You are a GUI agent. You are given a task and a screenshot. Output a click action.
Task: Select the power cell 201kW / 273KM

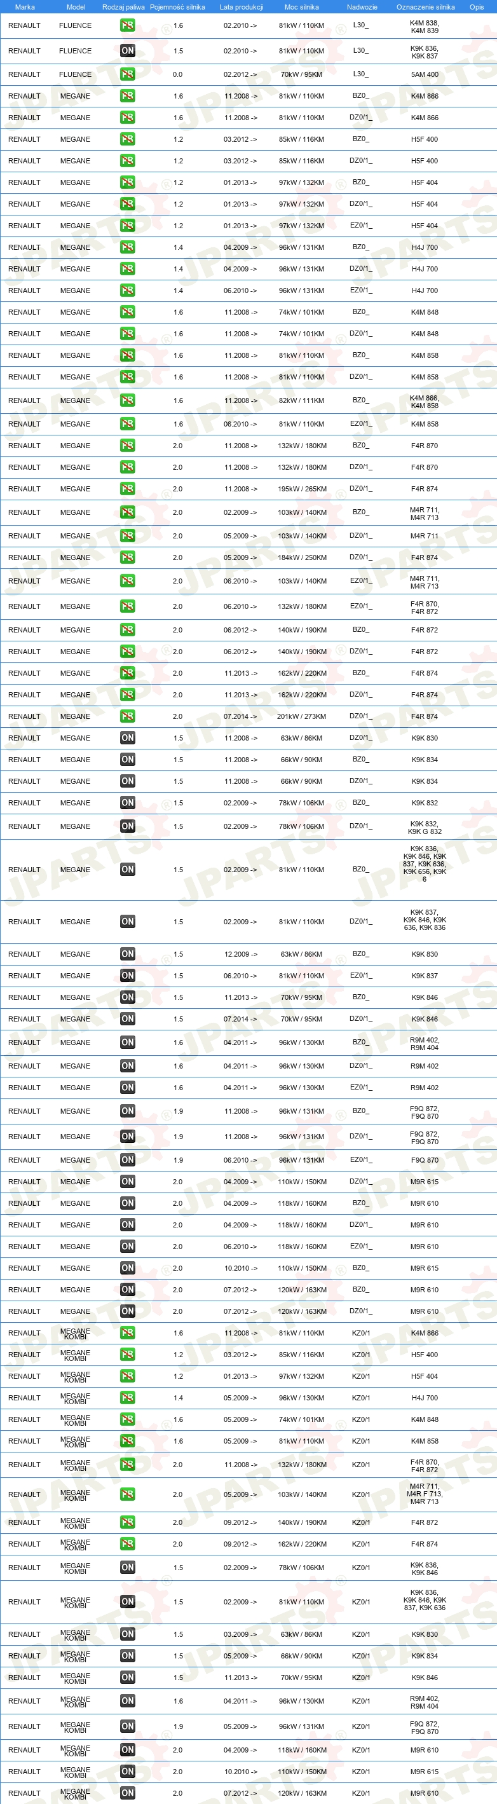tap(302, 716)
